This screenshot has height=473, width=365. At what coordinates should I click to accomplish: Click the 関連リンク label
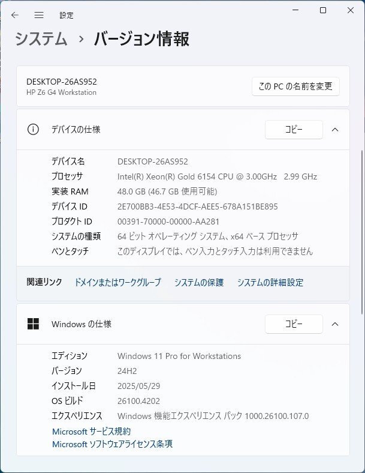pyautogui.click(x=44, y=282)
